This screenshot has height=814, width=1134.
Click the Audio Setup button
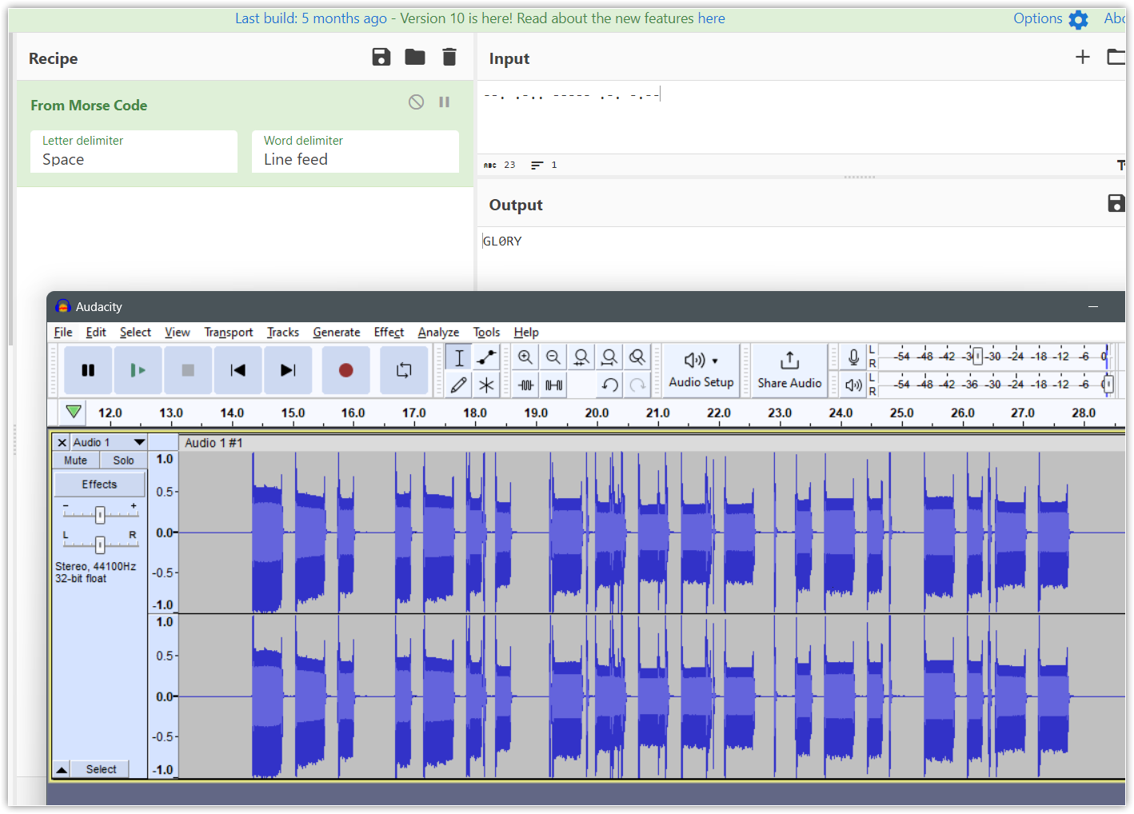701,370
